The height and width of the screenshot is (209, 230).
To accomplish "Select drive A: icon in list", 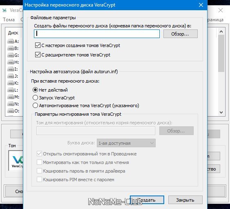I will coord(11,41).
